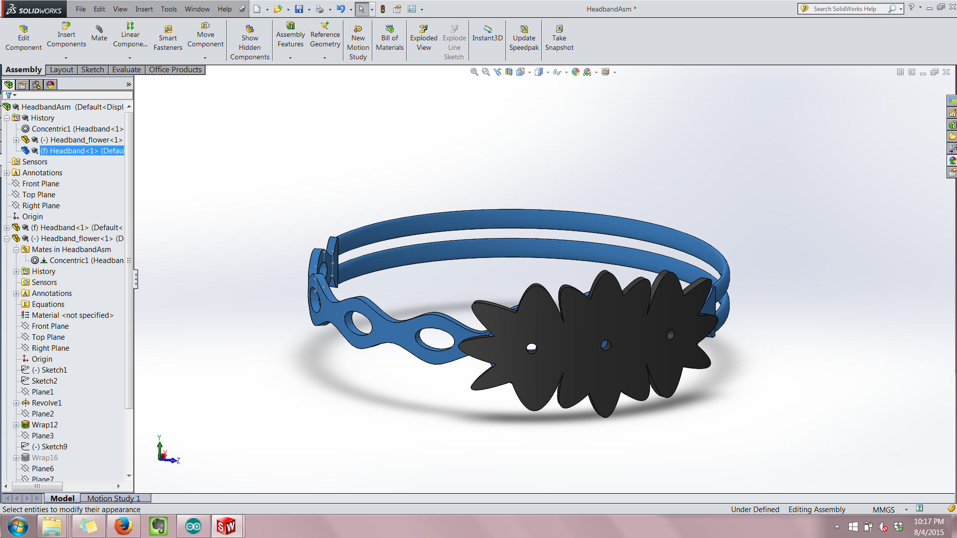Viewport: 957px width, 538px height.
Task: Click the Bill of Materials tool
Action: [x=388, y=37]
